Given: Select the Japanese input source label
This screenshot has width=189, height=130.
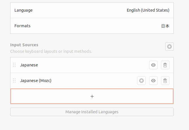Looking at the screenshot, I should pyautogui.click(x=29, y=65).
